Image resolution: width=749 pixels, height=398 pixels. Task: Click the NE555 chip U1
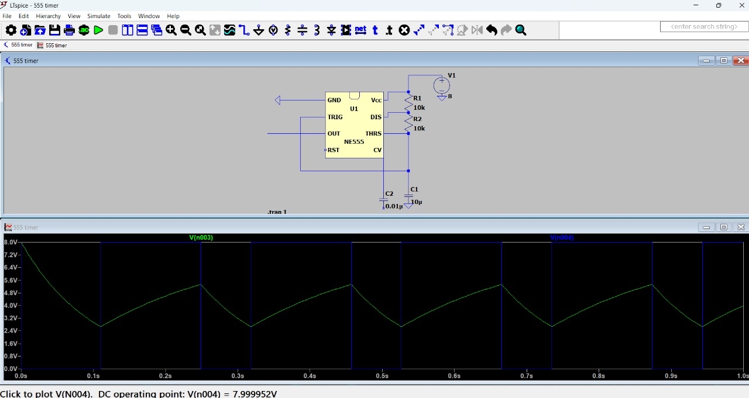point(355,125)
